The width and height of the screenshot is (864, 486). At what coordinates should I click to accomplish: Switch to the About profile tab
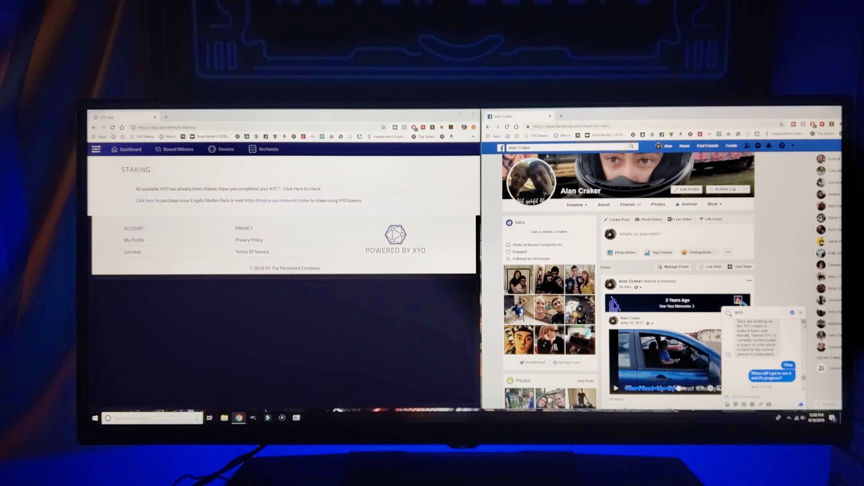point(603,205)
